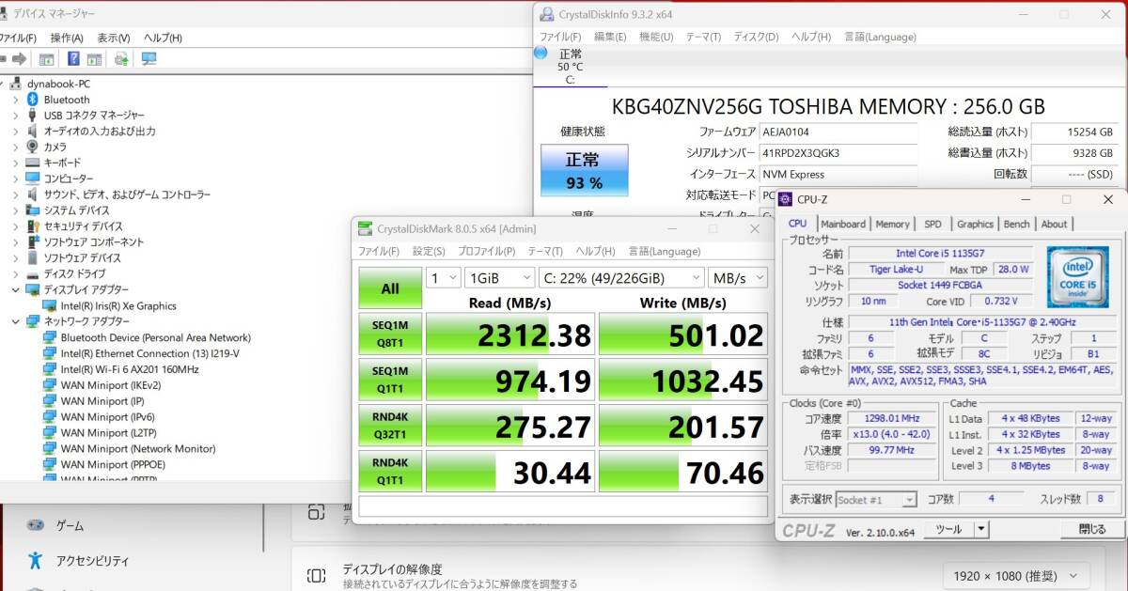
Task: Open the 1920 × 1080 resolution dropdown
Action: point(1016,575)
